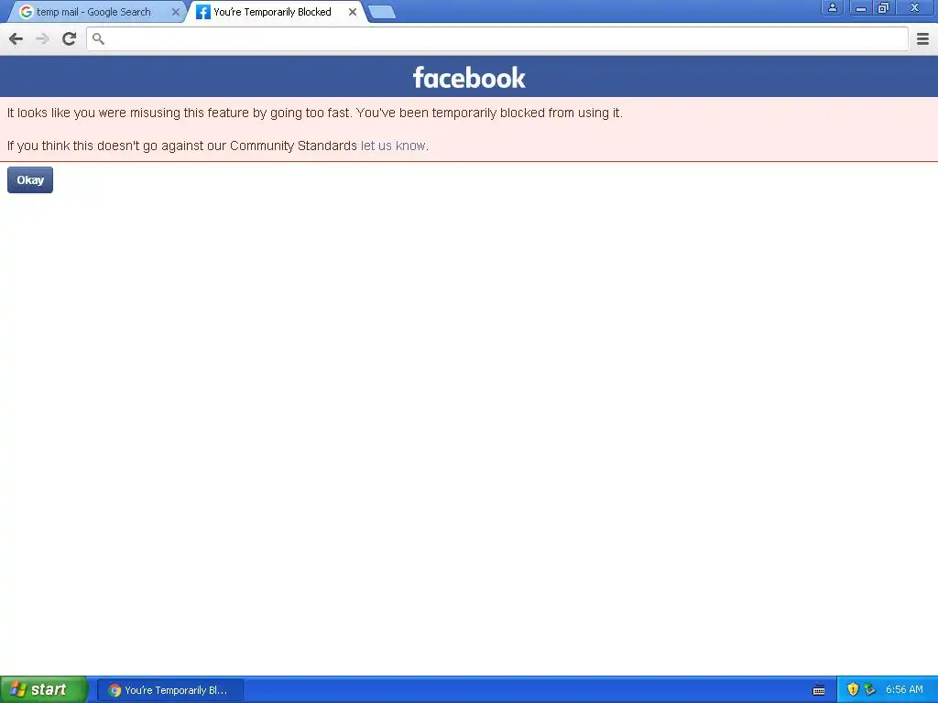Open the Chrome hamburger menu
The width and height of the screenshot is (938, 703).
pos(922,38)
